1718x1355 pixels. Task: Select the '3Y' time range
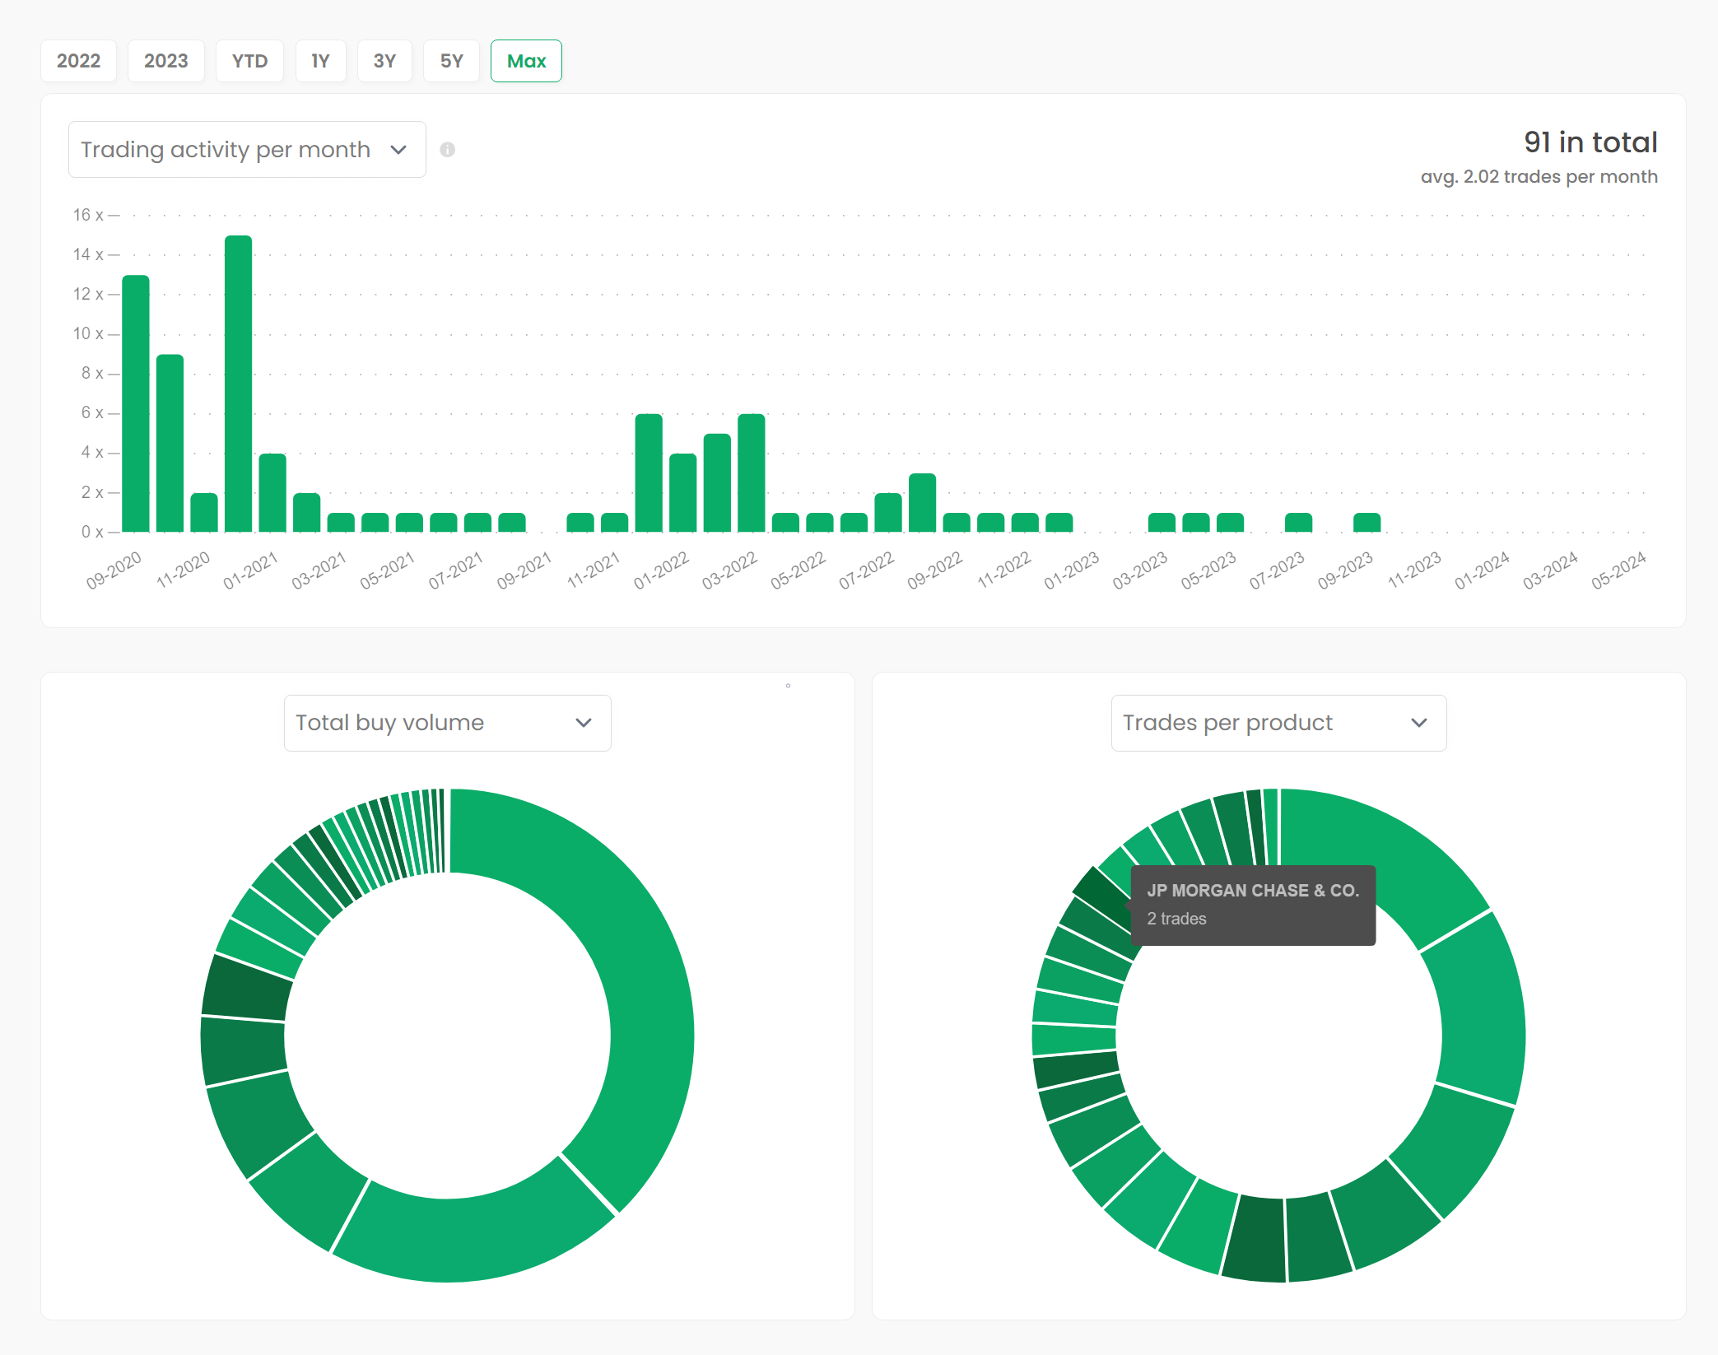[x=384, y=60]
